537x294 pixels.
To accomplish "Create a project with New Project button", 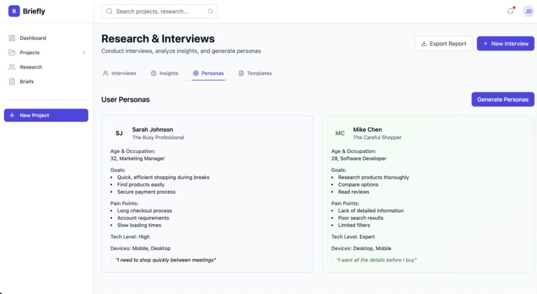I will (46, 115).
